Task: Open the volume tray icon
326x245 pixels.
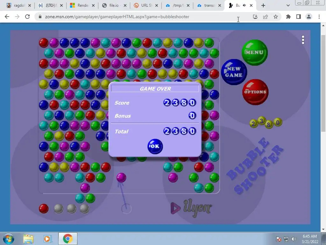Action: (294, 239)
